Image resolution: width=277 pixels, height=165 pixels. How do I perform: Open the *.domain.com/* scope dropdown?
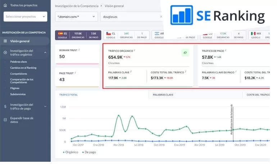76,17
